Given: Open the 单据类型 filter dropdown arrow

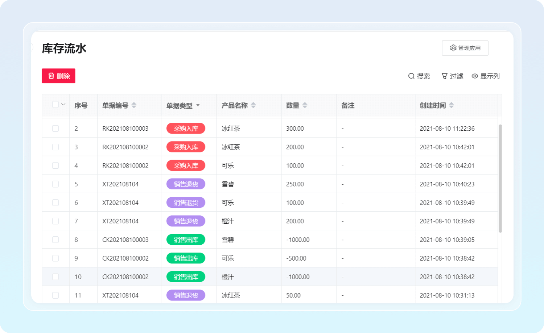Looking at the screenshot, I should (x=198, y=105).
